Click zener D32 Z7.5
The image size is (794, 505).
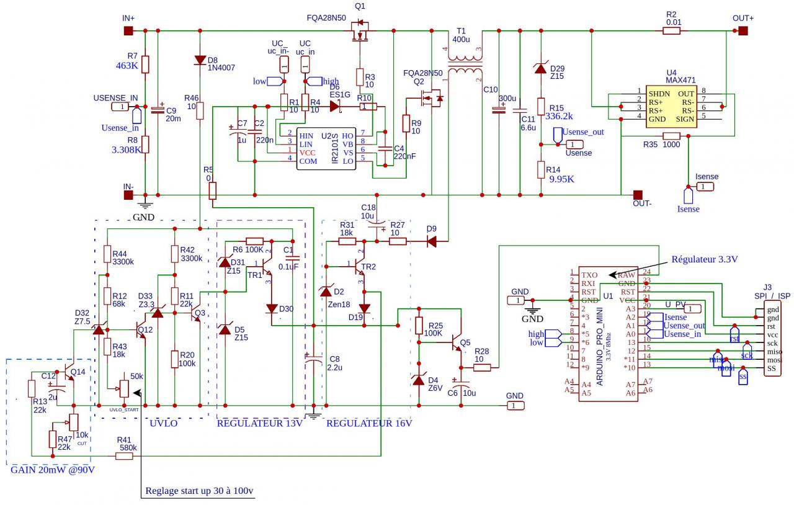(98, 329)
